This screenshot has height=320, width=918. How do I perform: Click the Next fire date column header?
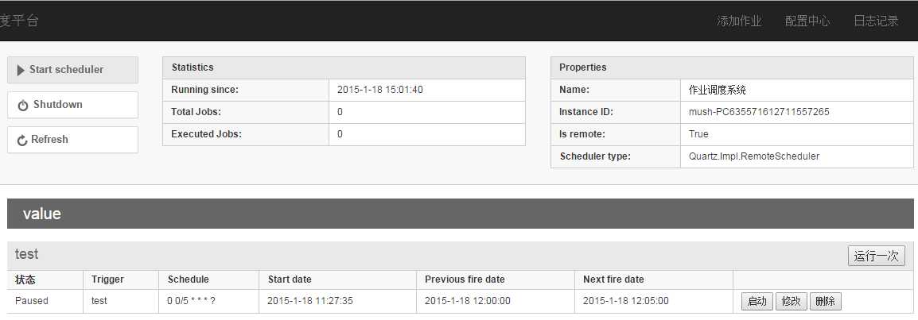pyautogui.click(x=613, y=280)
